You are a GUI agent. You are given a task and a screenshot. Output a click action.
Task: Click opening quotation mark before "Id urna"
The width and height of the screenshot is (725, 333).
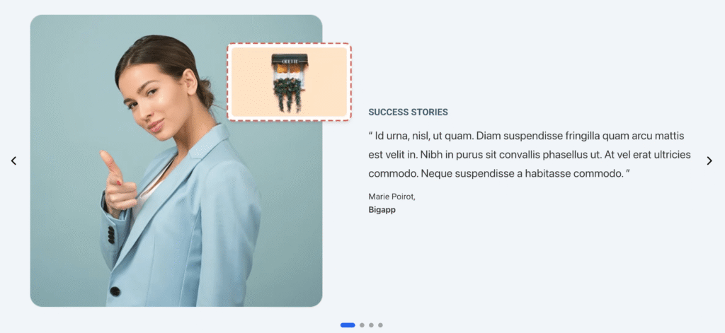(371, 136)
